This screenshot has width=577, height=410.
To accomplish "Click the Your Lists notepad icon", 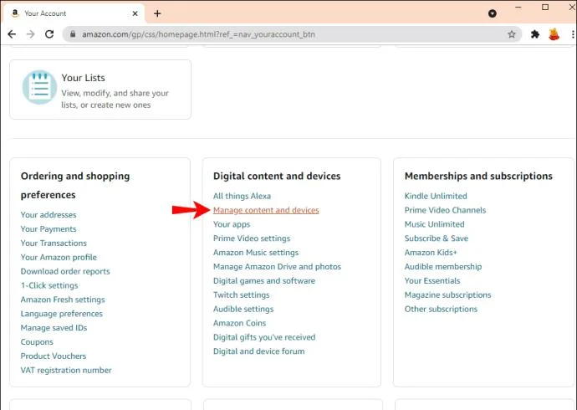I will click(39, 87).
